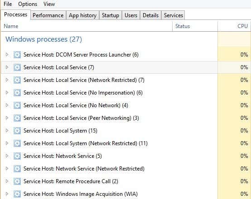The image size is (251, 199).
Task: Open the View menu
Action: (49, 4)
